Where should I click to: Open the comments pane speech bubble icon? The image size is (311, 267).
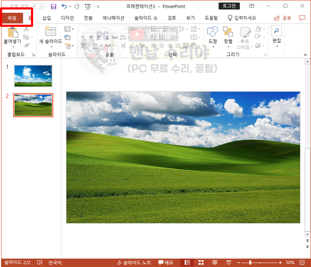point(302,18)
